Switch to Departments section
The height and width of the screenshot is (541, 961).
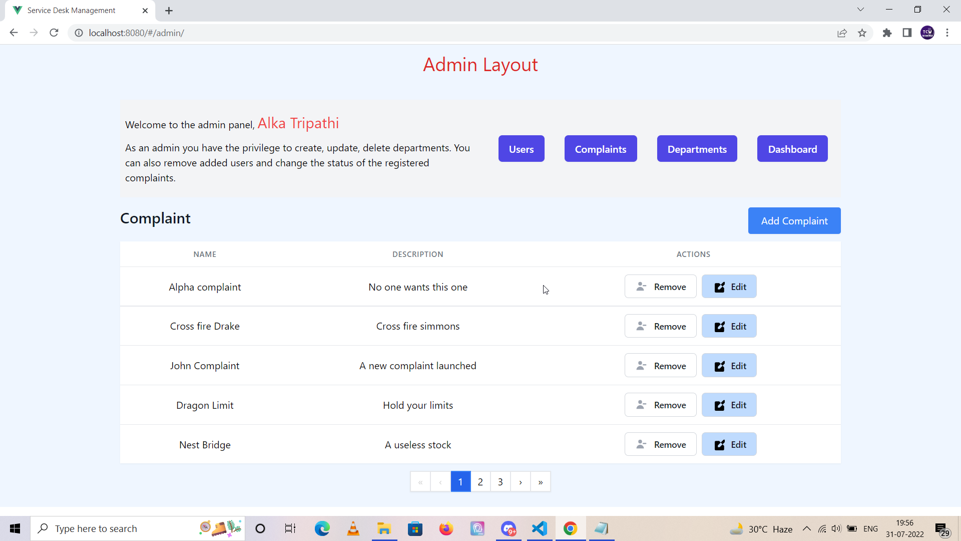[697, 149]
